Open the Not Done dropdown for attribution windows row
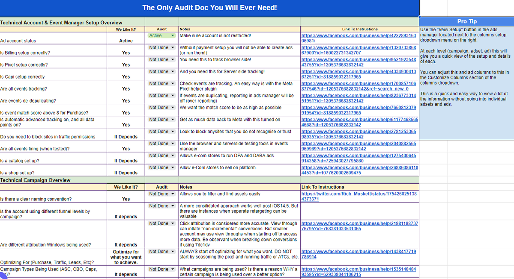The height and width of the screenshot is (279, 514). tap(162, 223)
